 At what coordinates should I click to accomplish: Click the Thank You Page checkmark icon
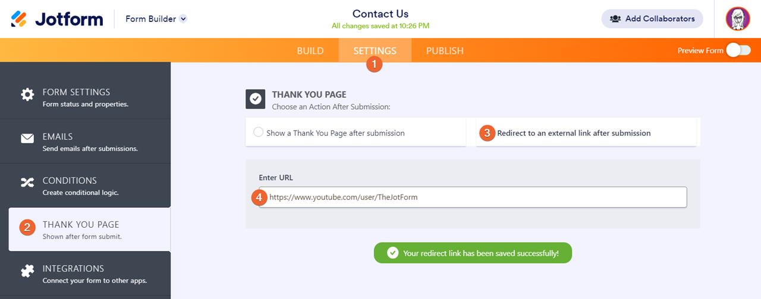(256, 99)
